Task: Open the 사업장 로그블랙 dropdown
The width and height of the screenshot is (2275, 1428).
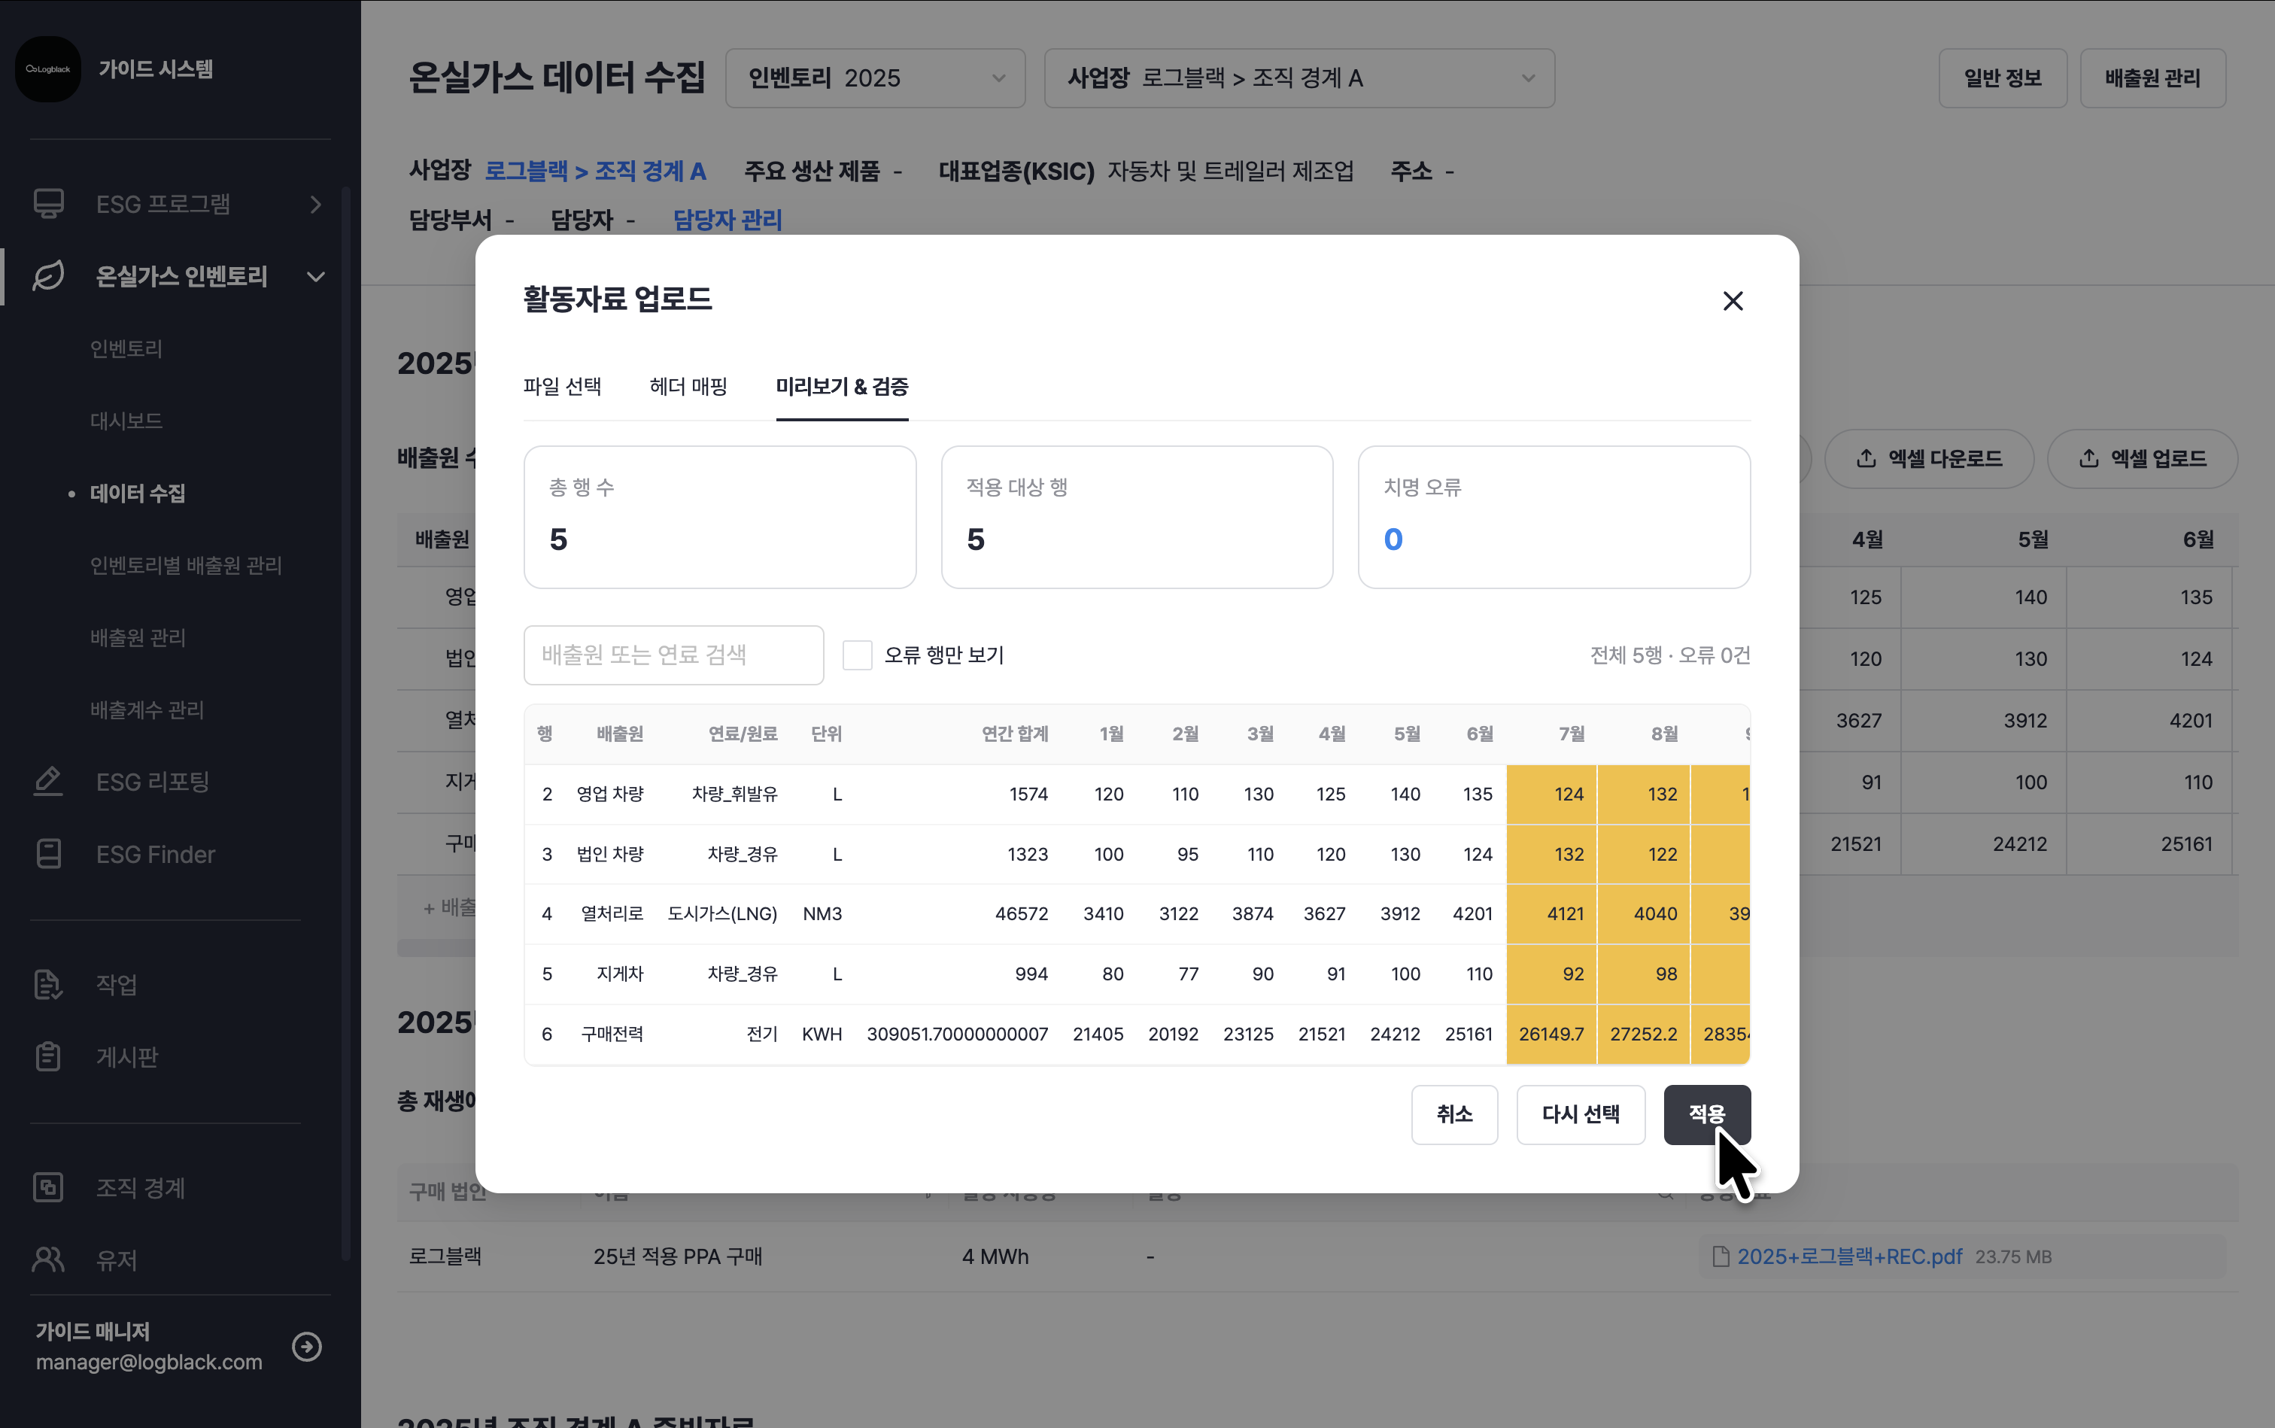Action: 1298,78
